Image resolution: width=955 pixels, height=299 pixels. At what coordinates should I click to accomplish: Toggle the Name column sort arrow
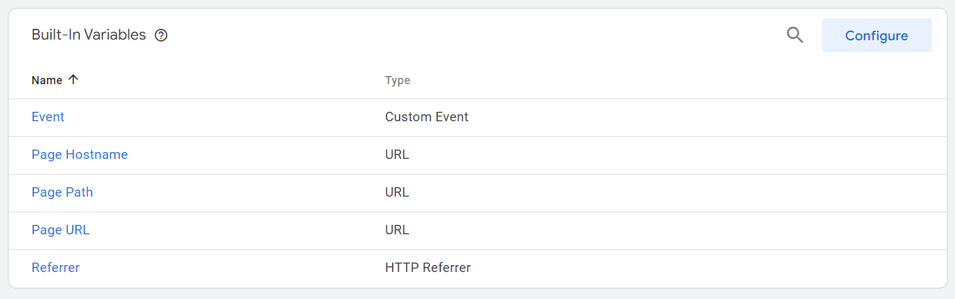(74, 80)
